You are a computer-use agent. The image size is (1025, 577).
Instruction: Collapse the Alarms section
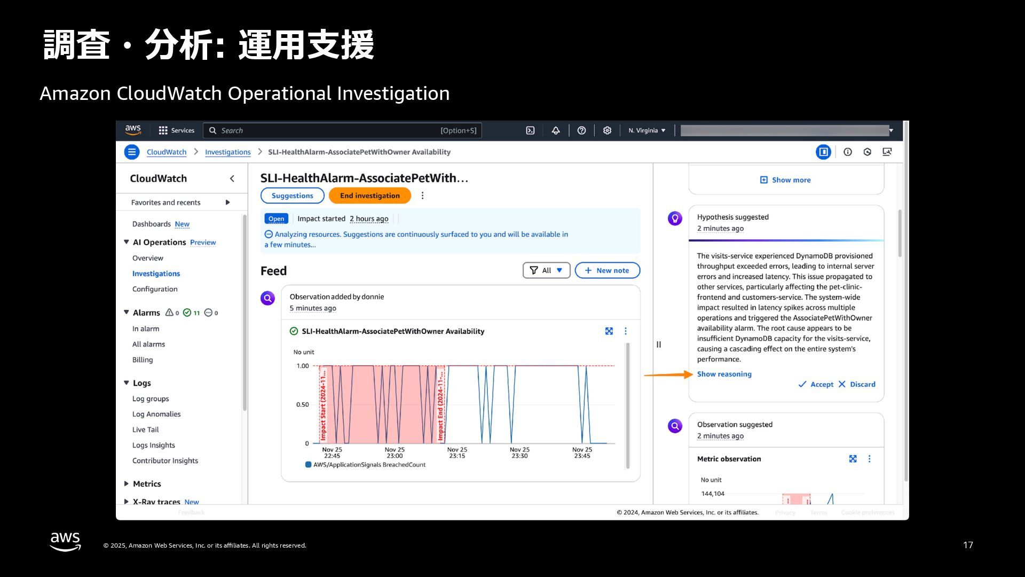[x=127, y=313]
